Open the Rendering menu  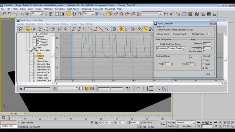click(x=86, y=9)
